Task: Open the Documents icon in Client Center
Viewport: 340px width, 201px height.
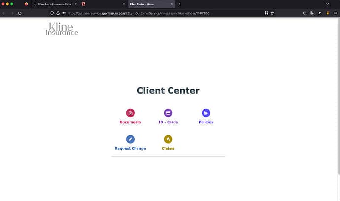Action: tap(130, 113)
